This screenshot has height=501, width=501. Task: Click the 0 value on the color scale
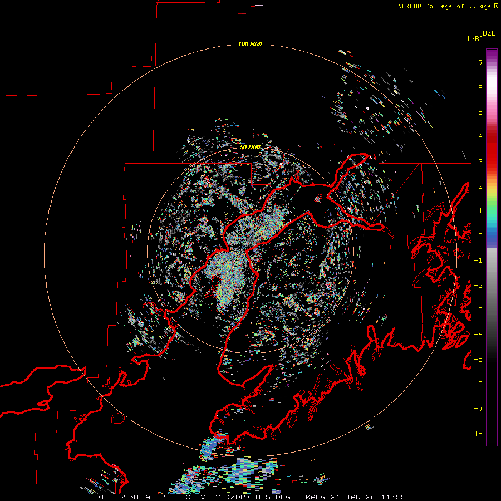tap(480, 236)
